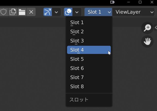The image size is (157, 111).
Task: Open image via the folder icon
Action: point(22,12)
